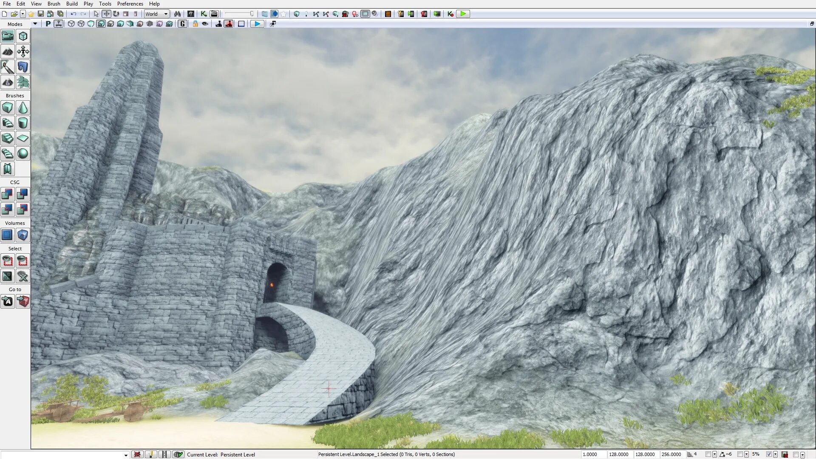Enable the rotation grid snap checkbox

(740, 454)
